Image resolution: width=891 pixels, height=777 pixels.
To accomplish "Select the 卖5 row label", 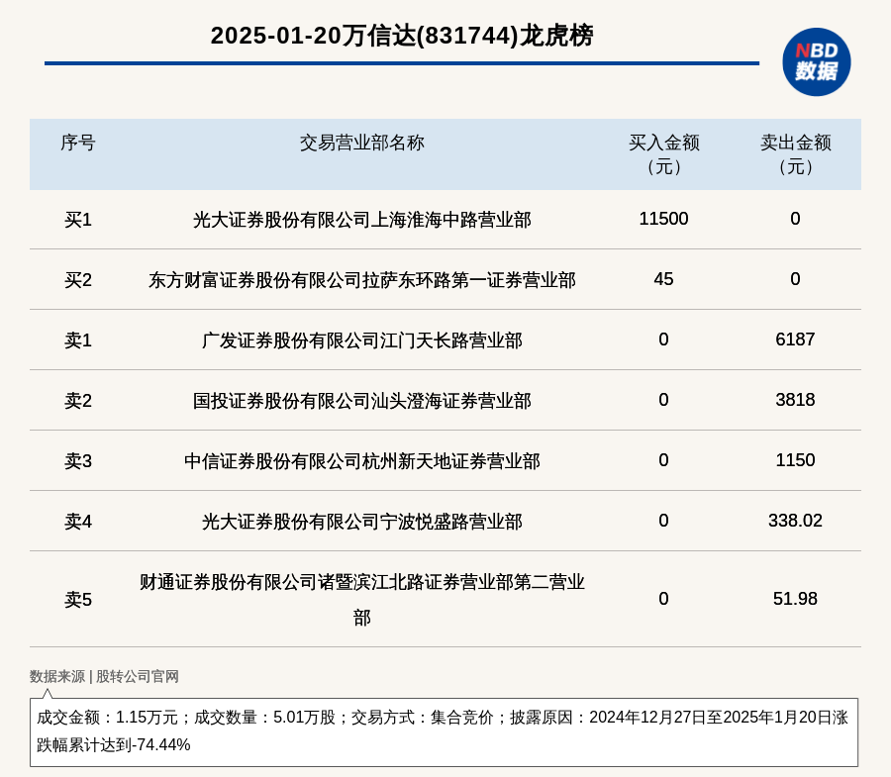I will coord(78,599).
